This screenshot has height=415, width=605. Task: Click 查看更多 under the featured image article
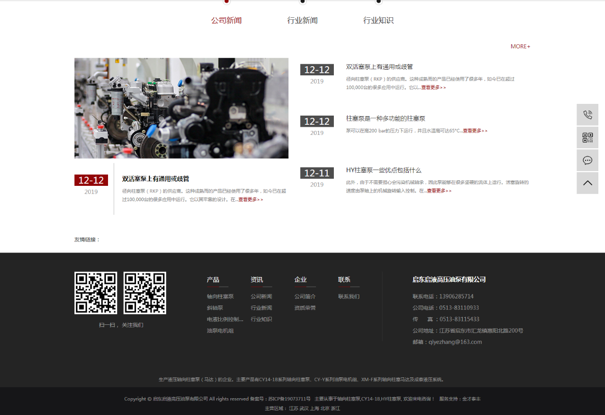click(x=250, y=200)
